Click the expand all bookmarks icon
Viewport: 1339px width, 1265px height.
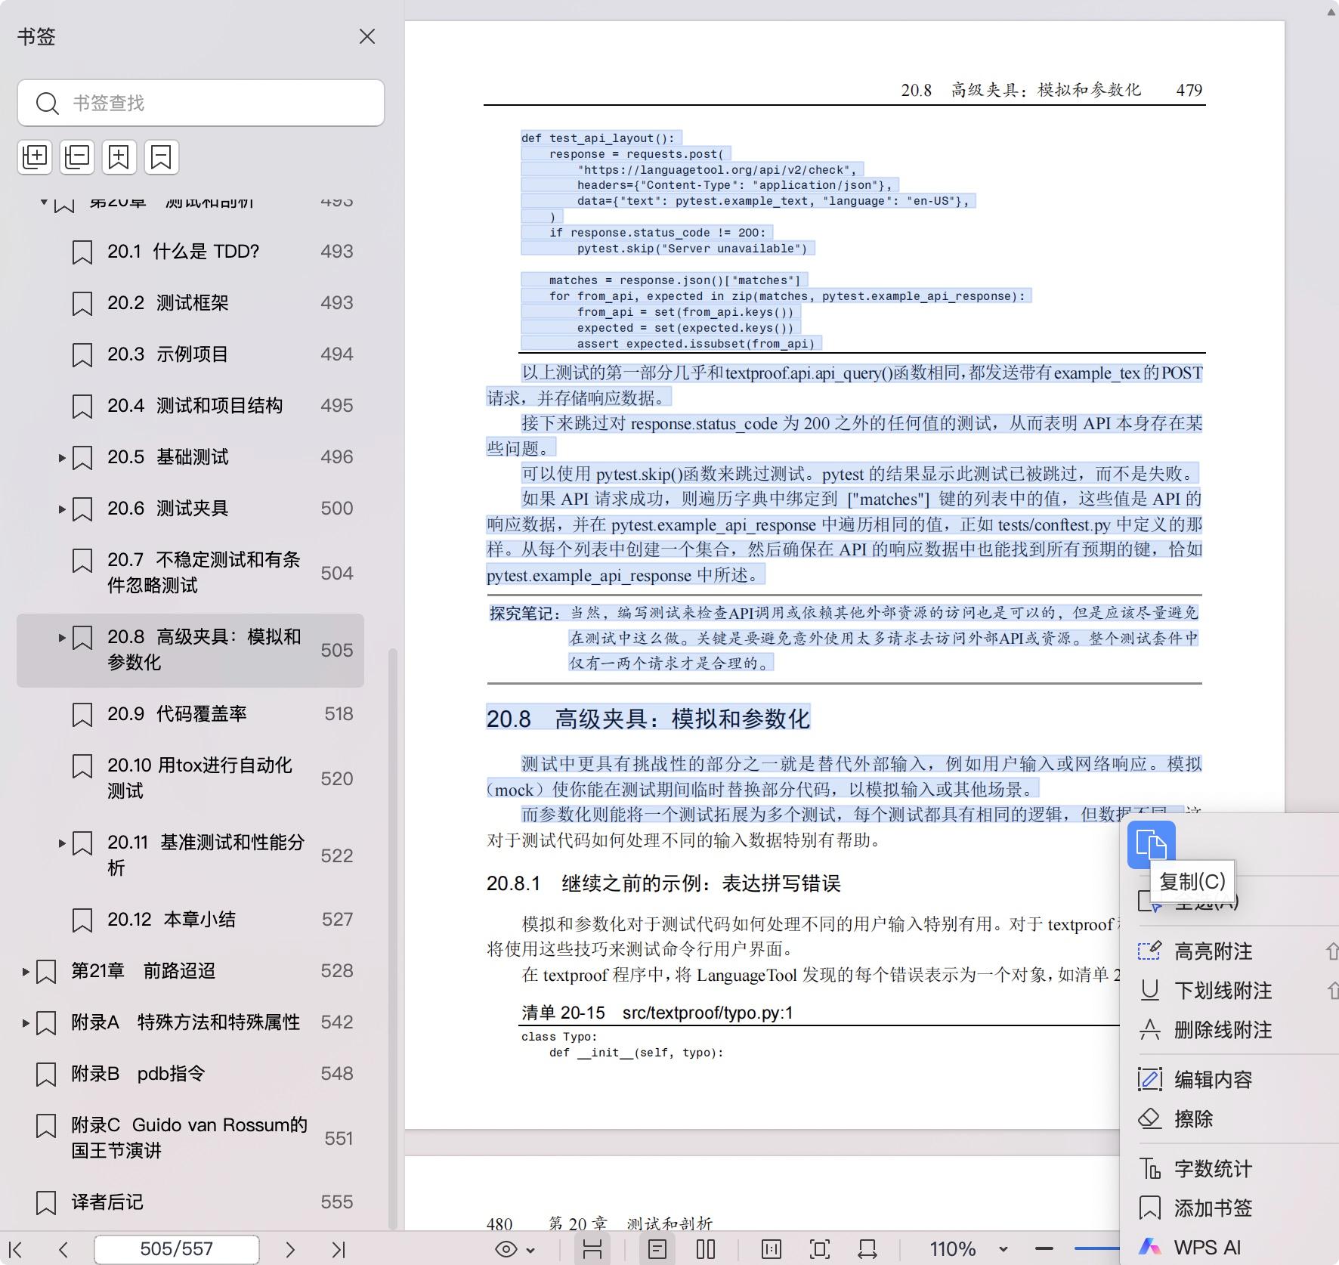click(35, 157)
